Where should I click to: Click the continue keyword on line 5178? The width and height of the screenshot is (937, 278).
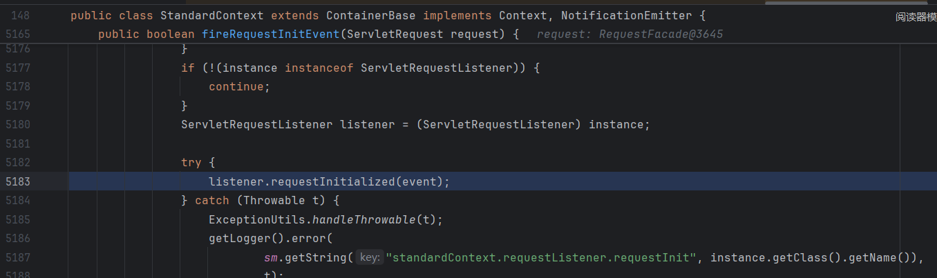click(x=236, y=87)
